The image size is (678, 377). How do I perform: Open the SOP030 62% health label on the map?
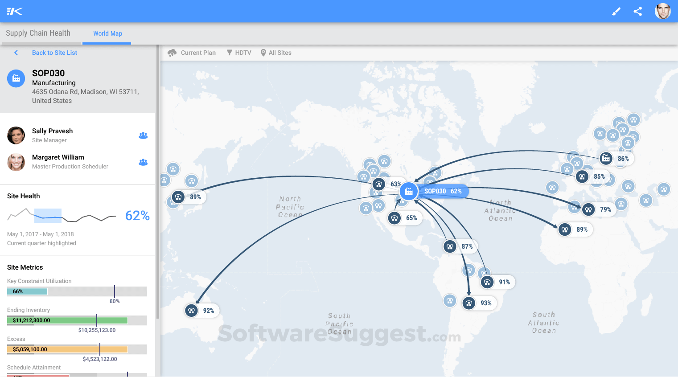[x=443, y=191]
